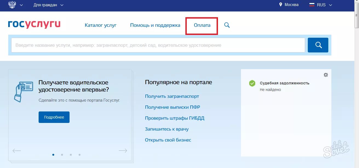Click the green checkmark status icon
Screen dimensions: 359x168
tap(252, 83)
